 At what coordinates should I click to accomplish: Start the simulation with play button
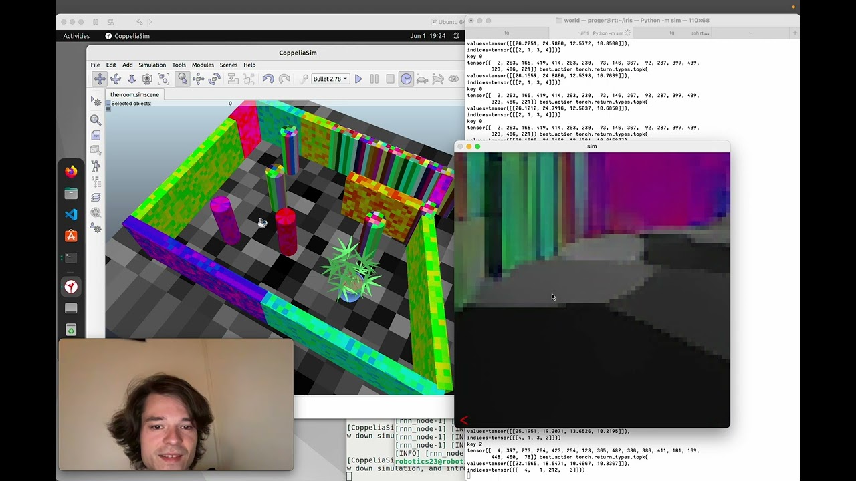358,79
